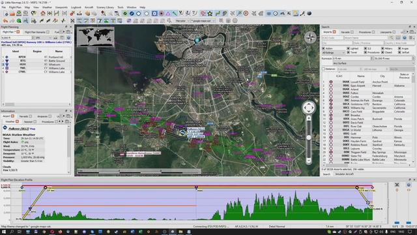Open the Scenery Library menu
Image resolution: width=417 pixels, height=235 pixels.
(x=105, y=7)
